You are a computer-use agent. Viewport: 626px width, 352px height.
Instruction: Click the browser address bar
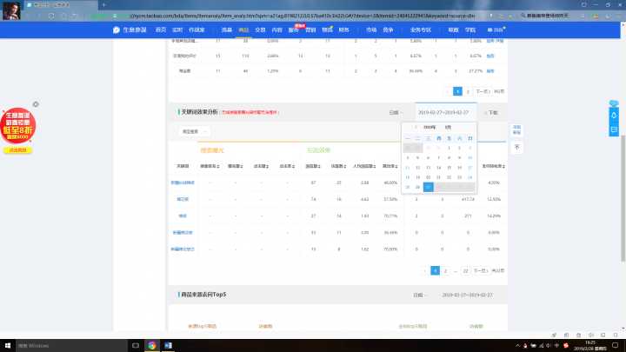click(302, 16)
